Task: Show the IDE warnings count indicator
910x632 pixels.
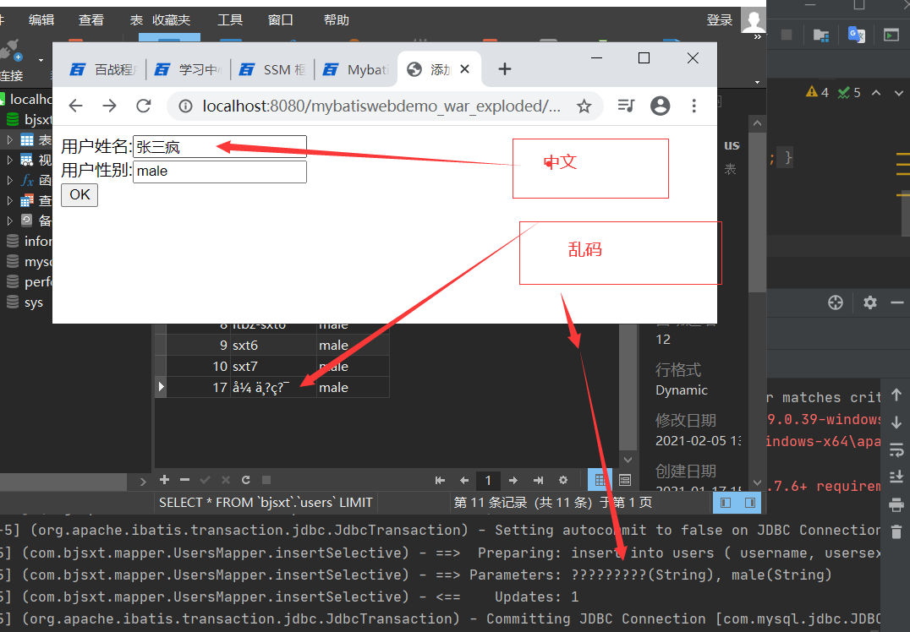Action: coord(817,92)
